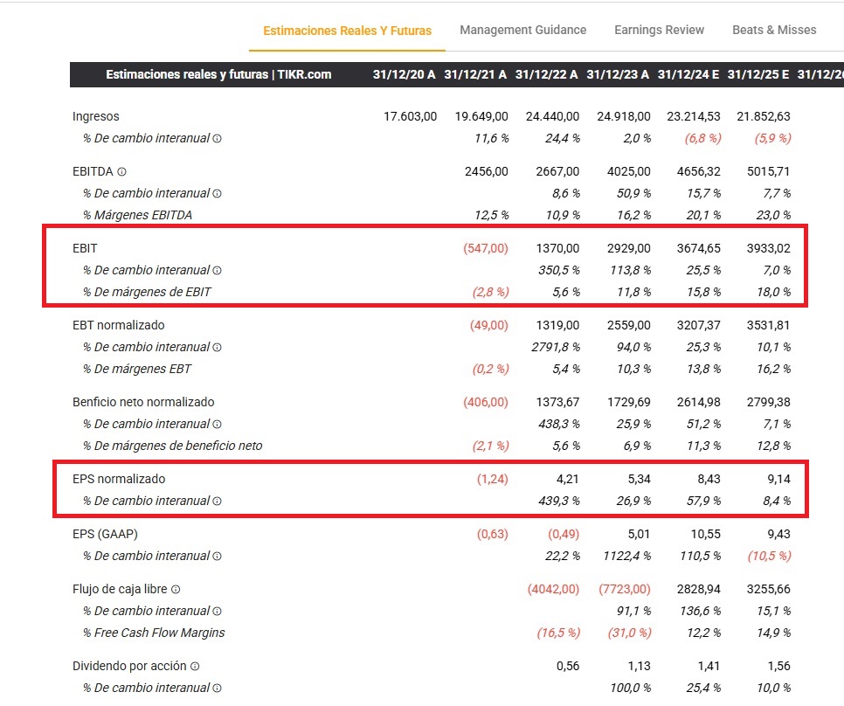The image size is (844, 706).
Task: Click the 31/12/23 A column header
Action: 619,75
